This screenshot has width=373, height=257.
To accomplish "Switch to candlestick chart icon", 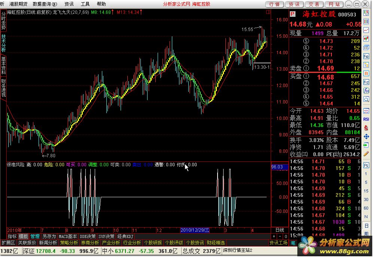I will point(366,39).
